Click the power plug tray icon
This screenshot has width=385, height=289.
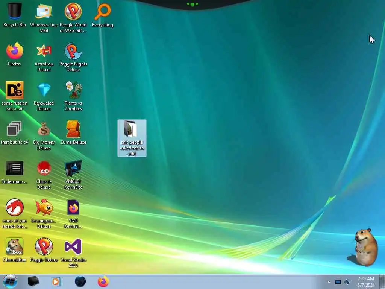tap(347, 282)
